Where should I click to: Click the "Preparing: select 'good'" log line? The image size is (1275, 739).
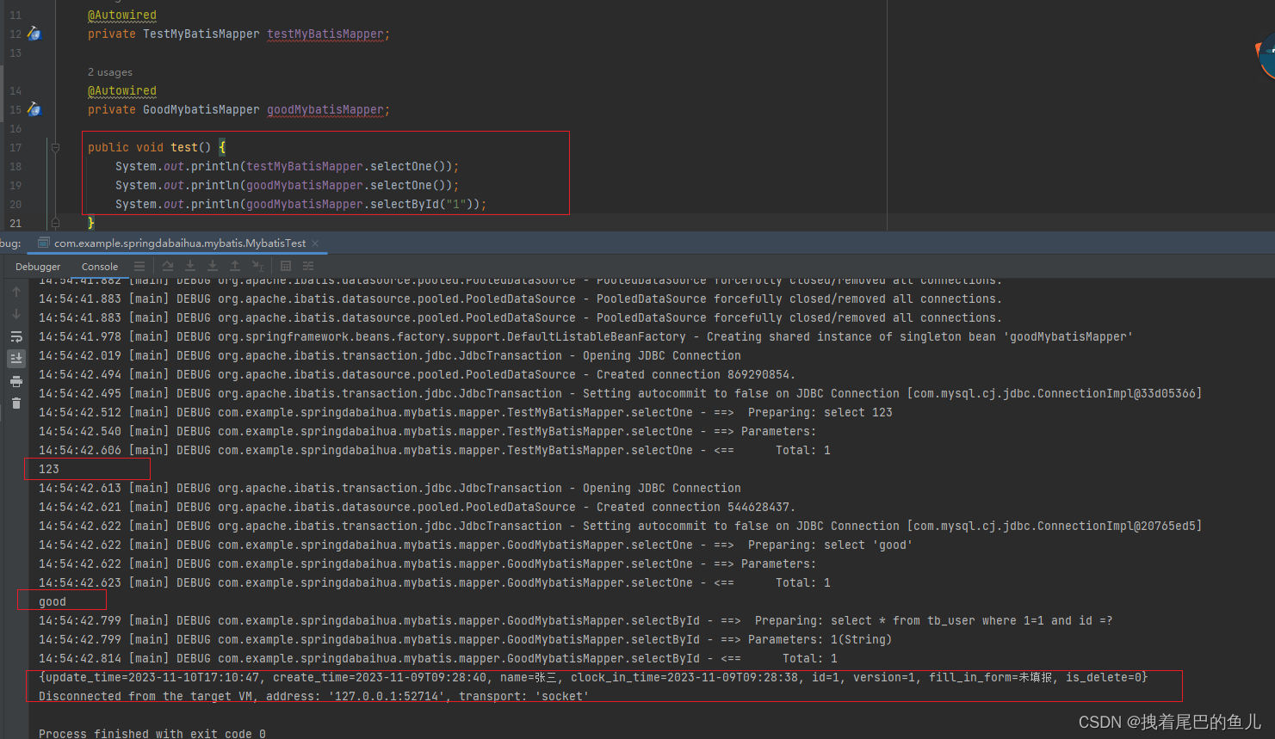475,545
